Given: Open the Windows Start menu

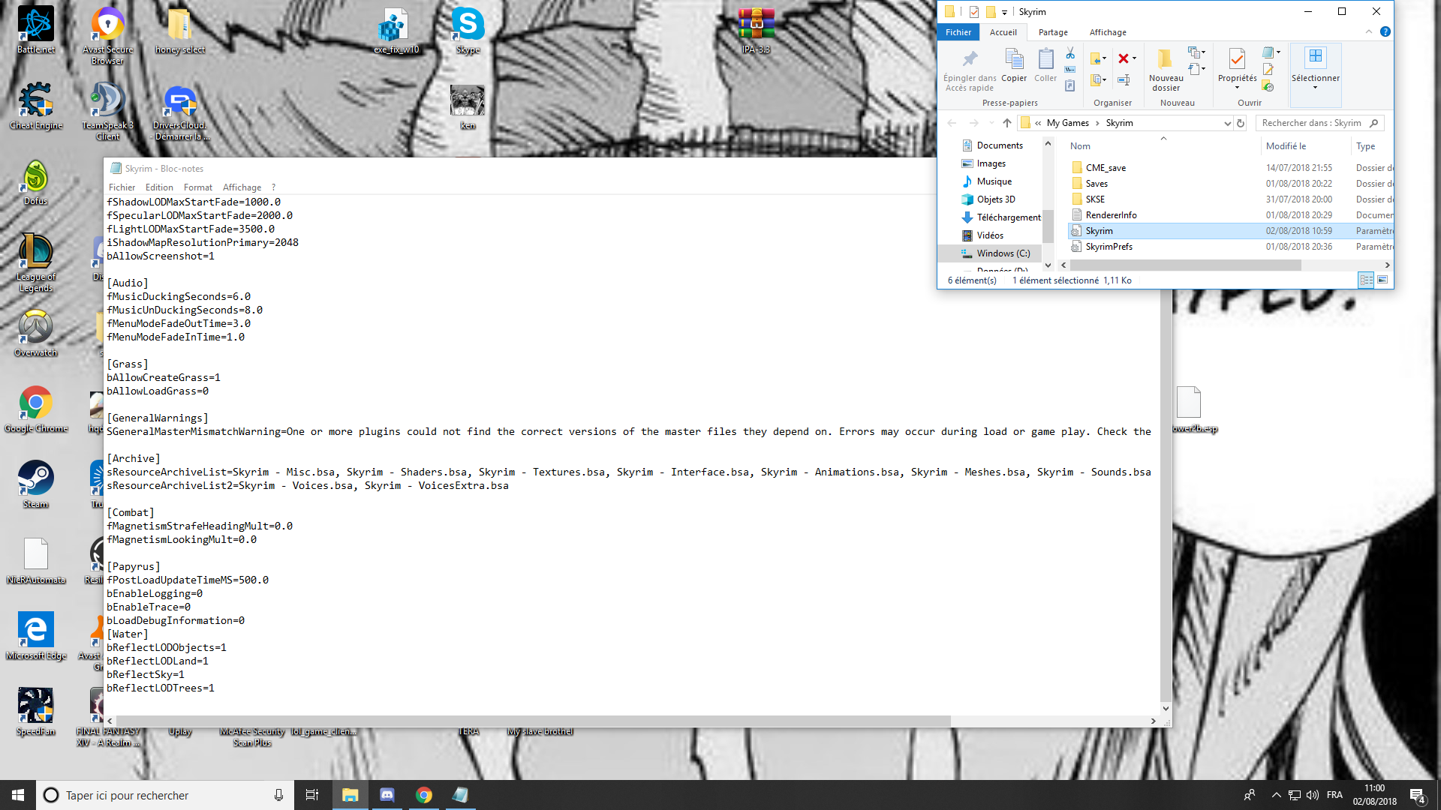Looking at the screenshot, I should point(18,795).
